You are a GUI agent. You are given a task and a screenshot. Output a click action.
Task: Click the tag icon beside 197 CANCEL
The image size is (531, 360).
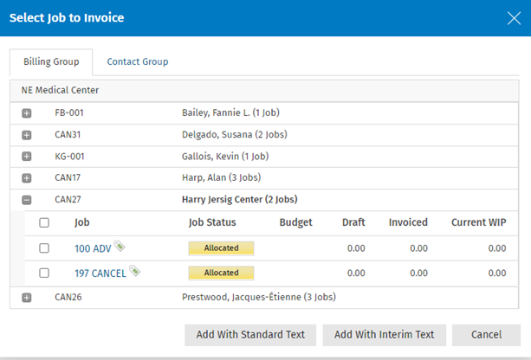pos(134,271)
